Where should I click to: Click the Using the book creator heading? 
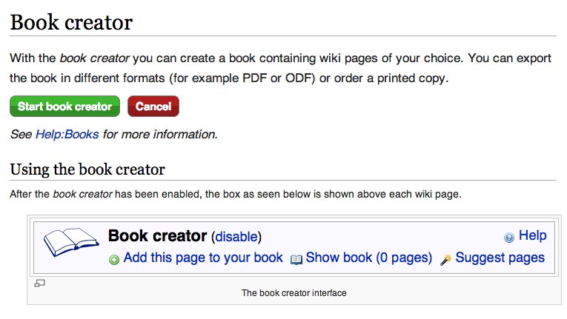[x=87, y=169]
